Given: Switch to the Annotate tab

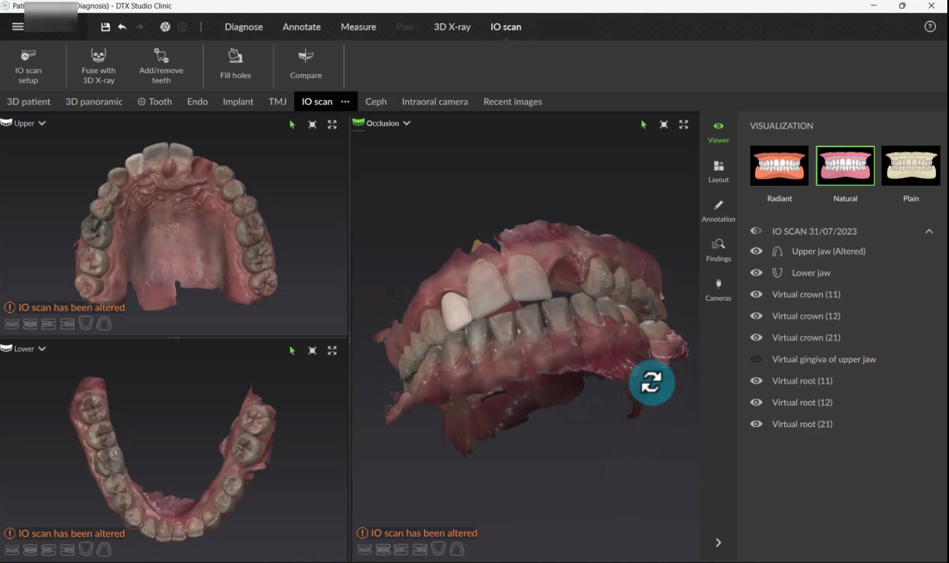Looking at the screenshot, I should [302, 27].
